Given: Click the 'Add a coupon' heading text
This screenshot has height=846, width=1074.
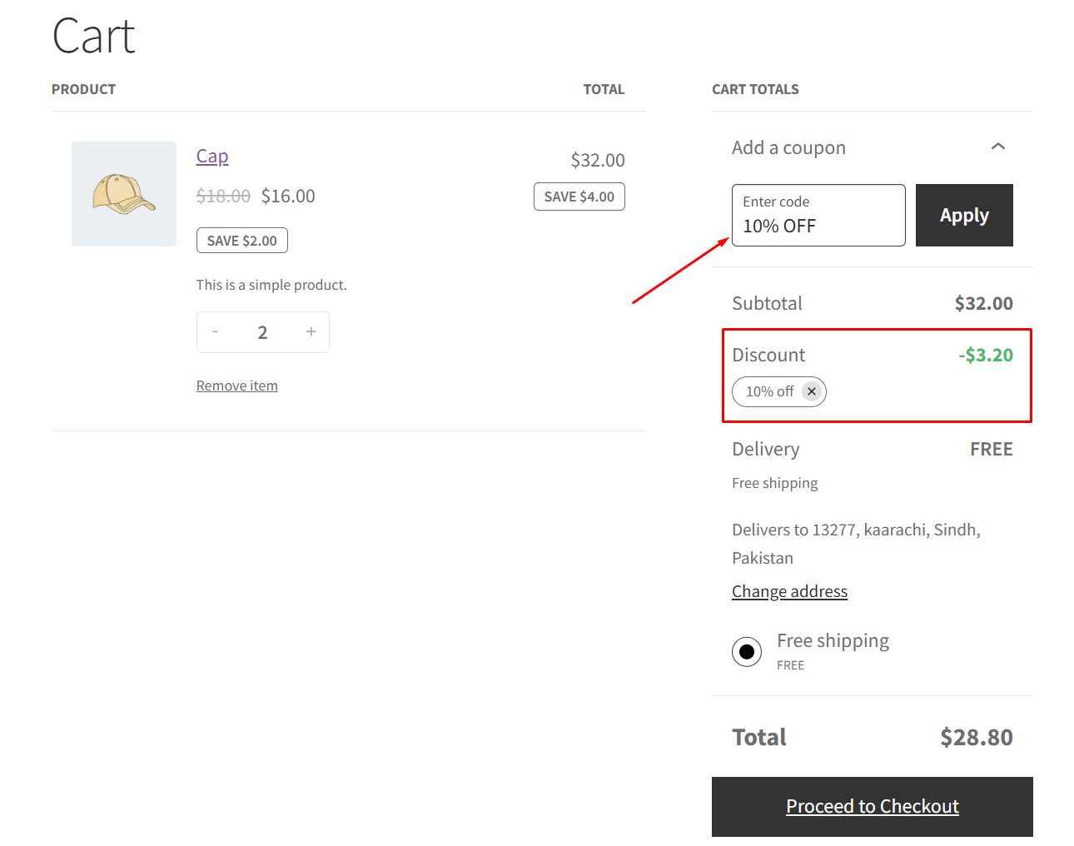Looking at the screenshot, I should point(788,147).
